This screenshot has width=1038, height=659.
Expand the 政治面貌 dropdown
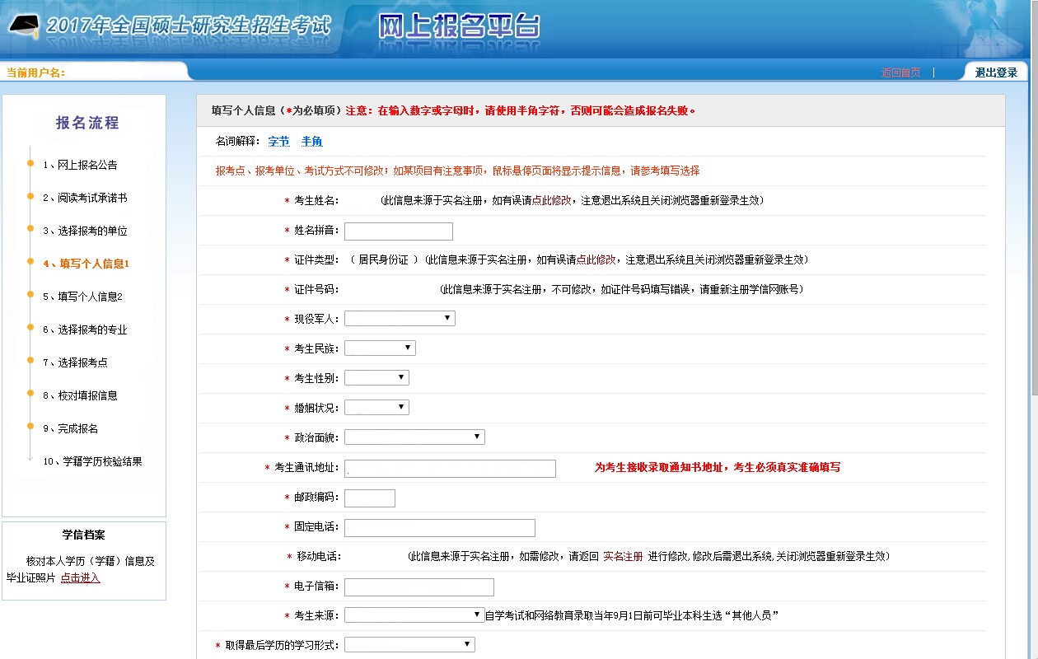point(414,437)
